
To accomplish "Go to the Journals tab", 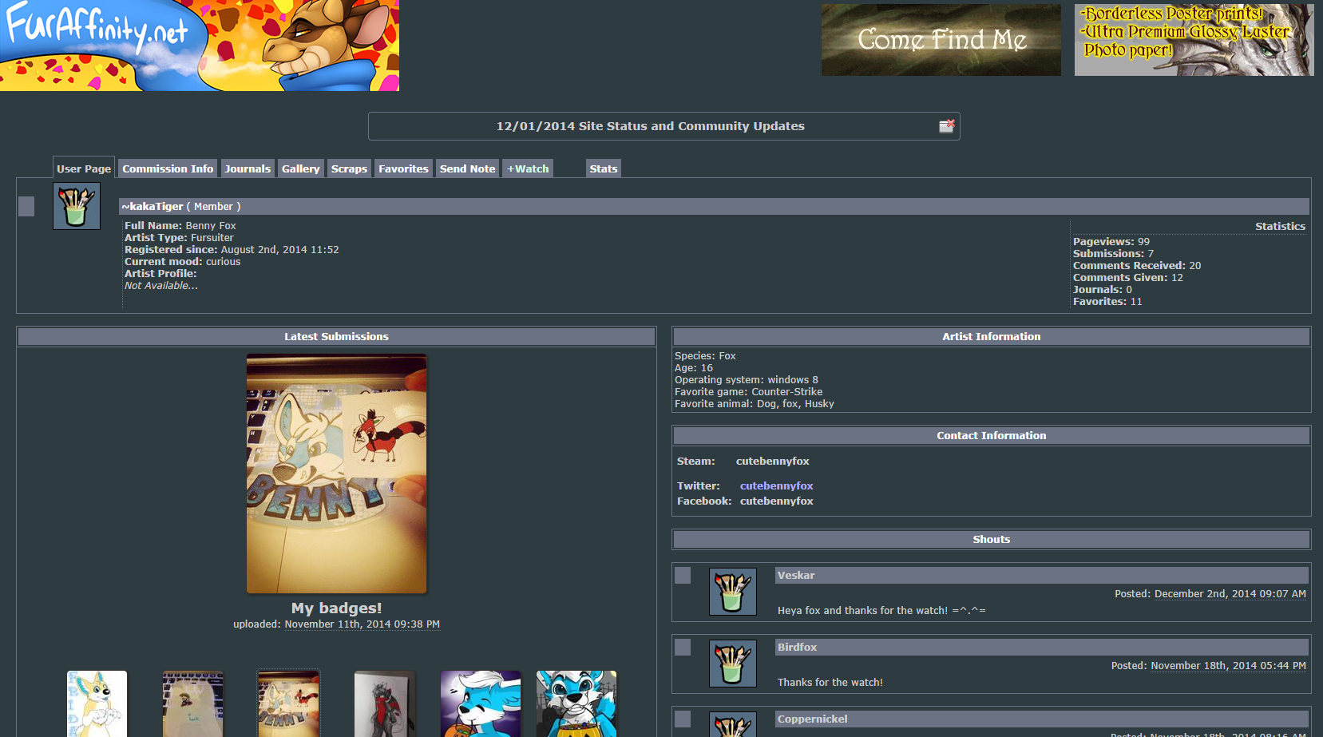I will point(248,168).
